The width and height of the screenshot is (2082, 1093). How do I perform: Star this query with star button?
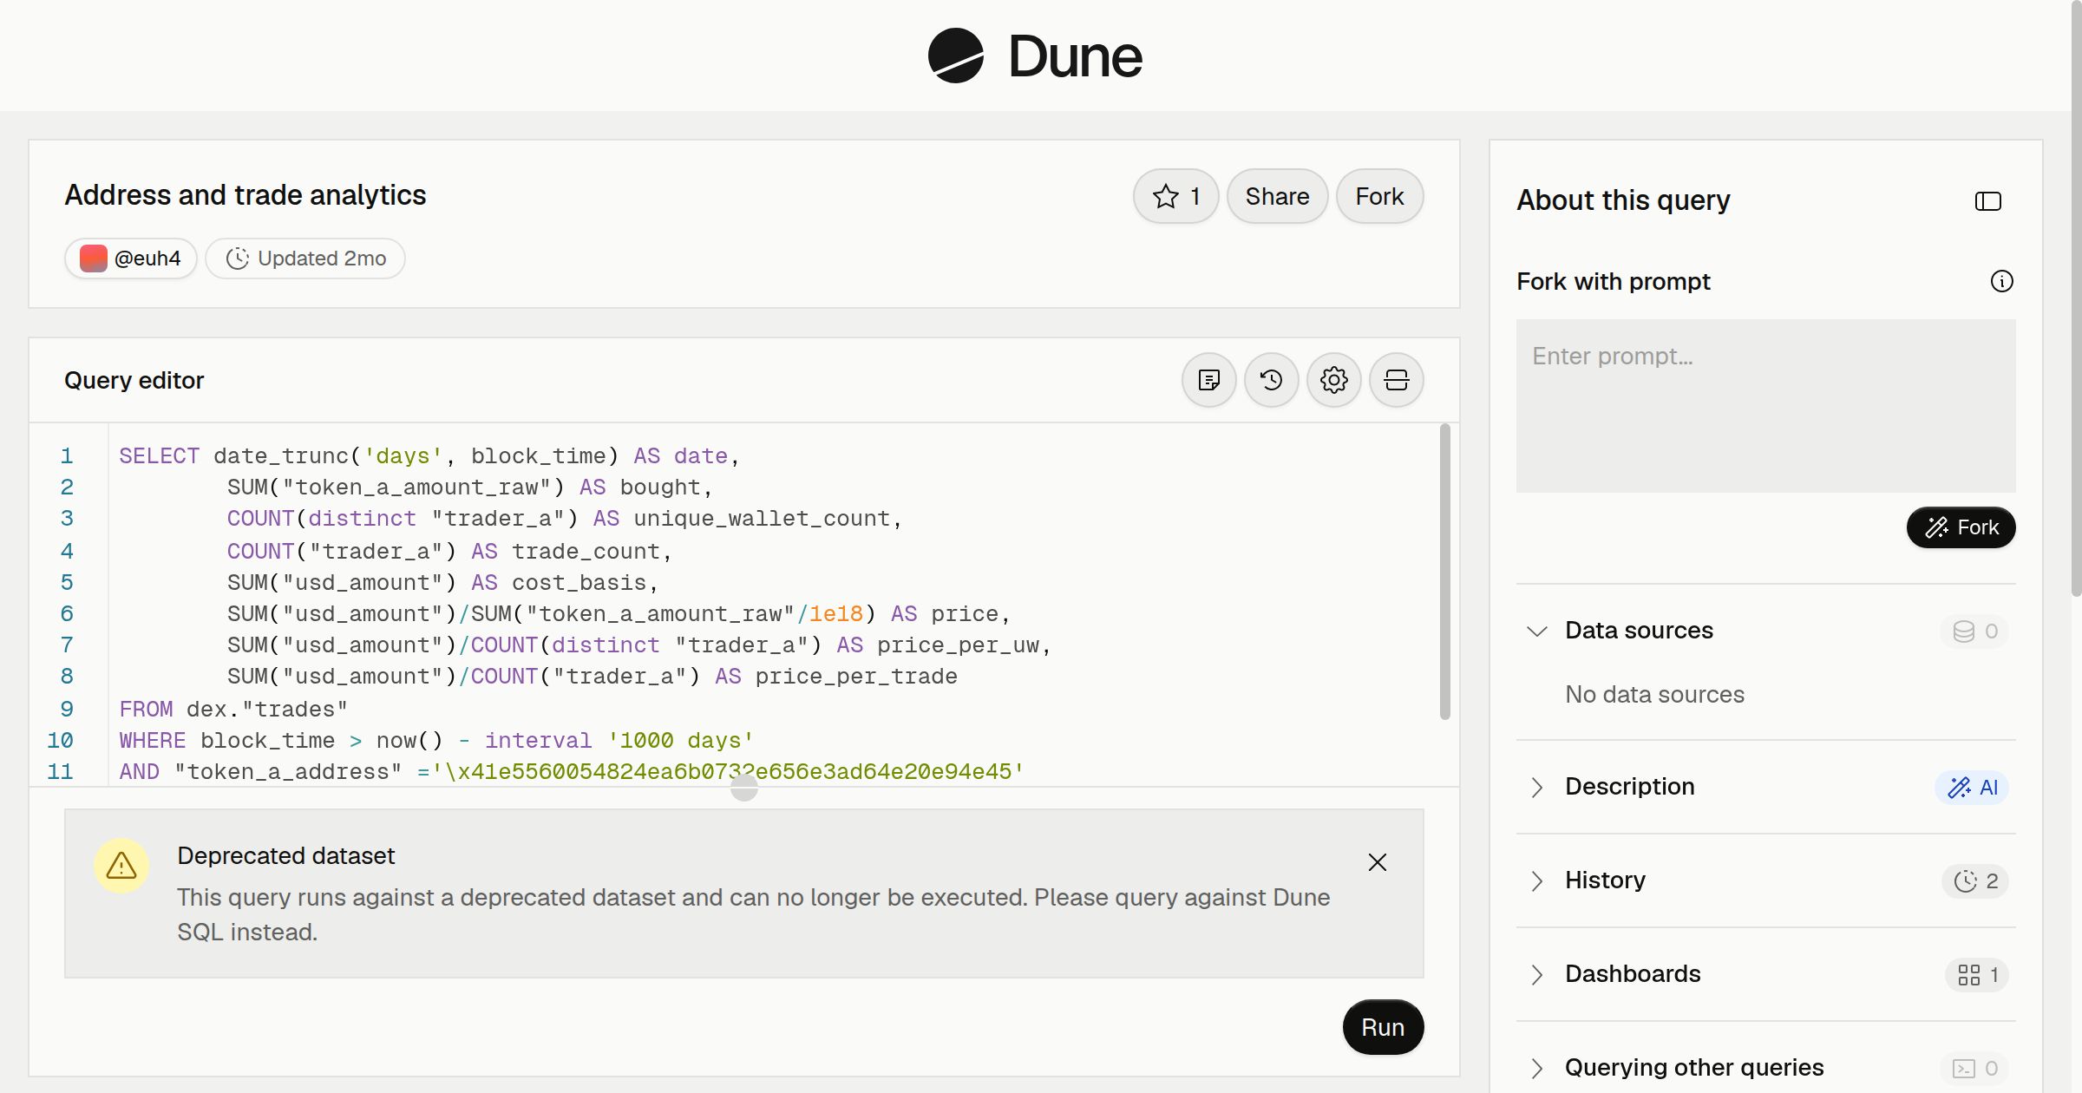[1176, 196]
